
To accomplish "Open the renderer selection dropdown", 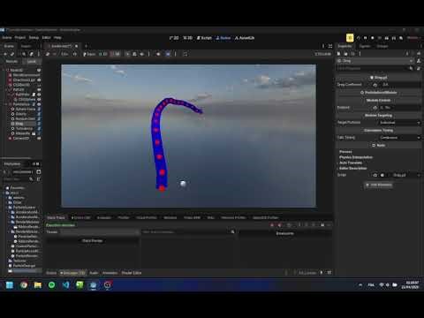I will coord(413,38).
